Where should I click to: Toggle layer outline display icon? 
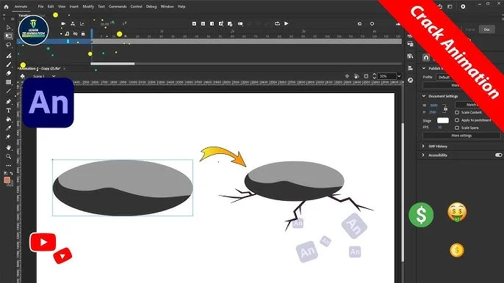click(67, 34)
